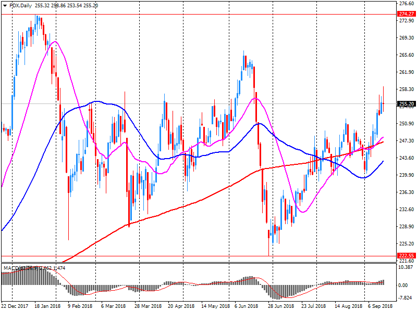Click the 23 Jul 2018 date label
The image size is (417, 312).
(314, 306)
